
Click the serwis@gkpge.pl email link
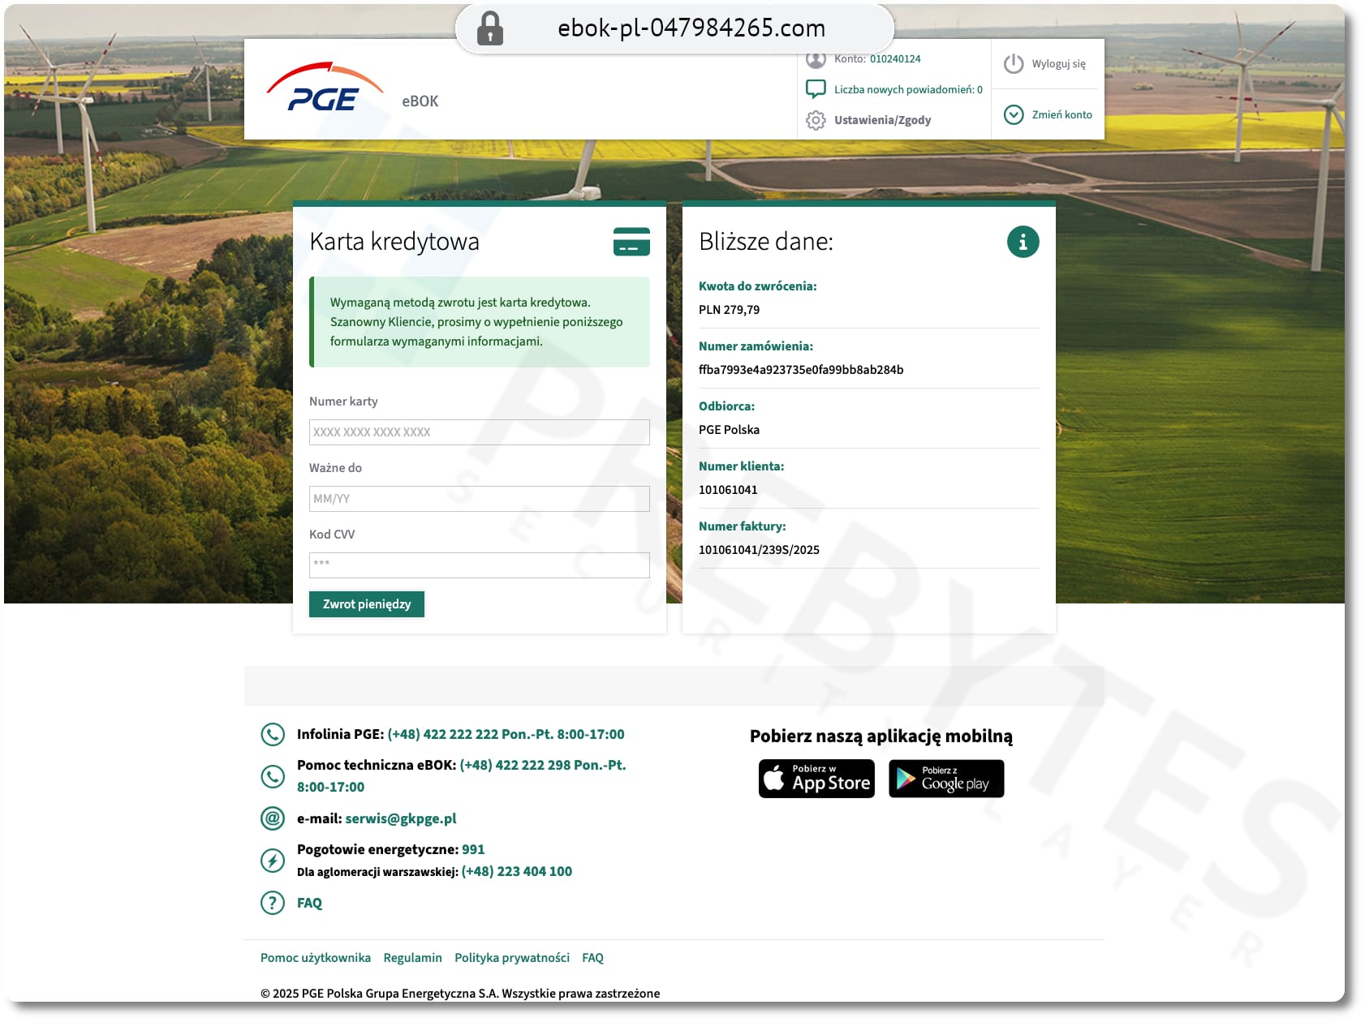click(401, 818)
